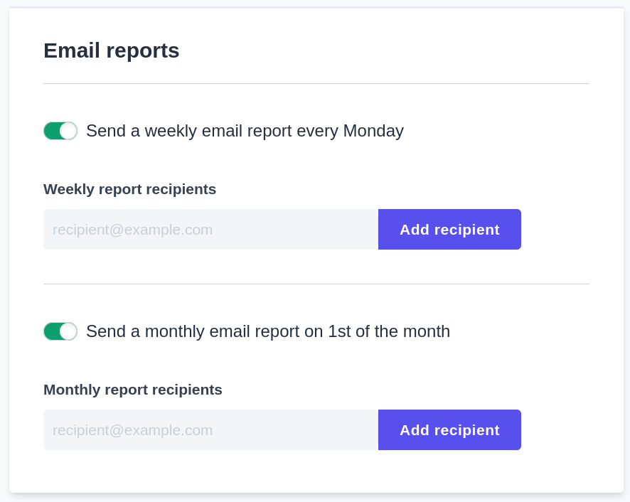Click the monthly report description text
This screenshot has height=502, width=630.
pyautogui.click(x=268, y=331)
